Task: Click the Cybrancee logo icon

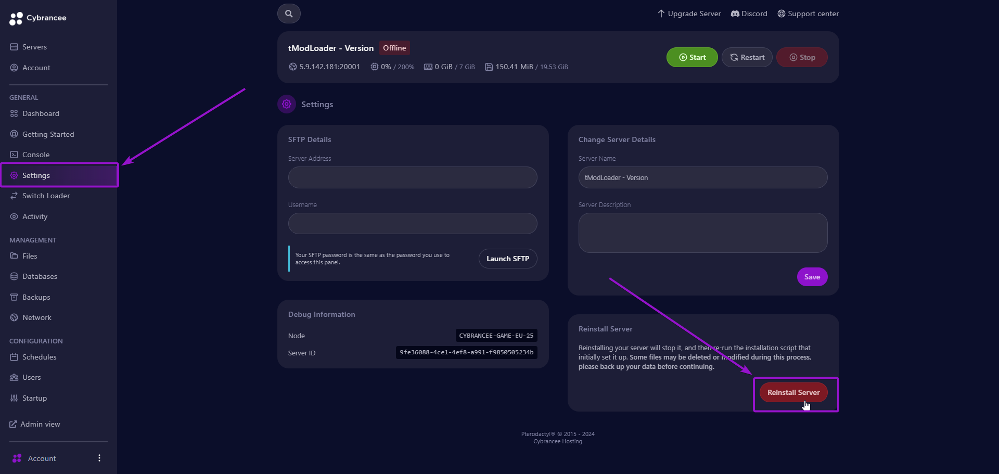Action: point(16,18)
